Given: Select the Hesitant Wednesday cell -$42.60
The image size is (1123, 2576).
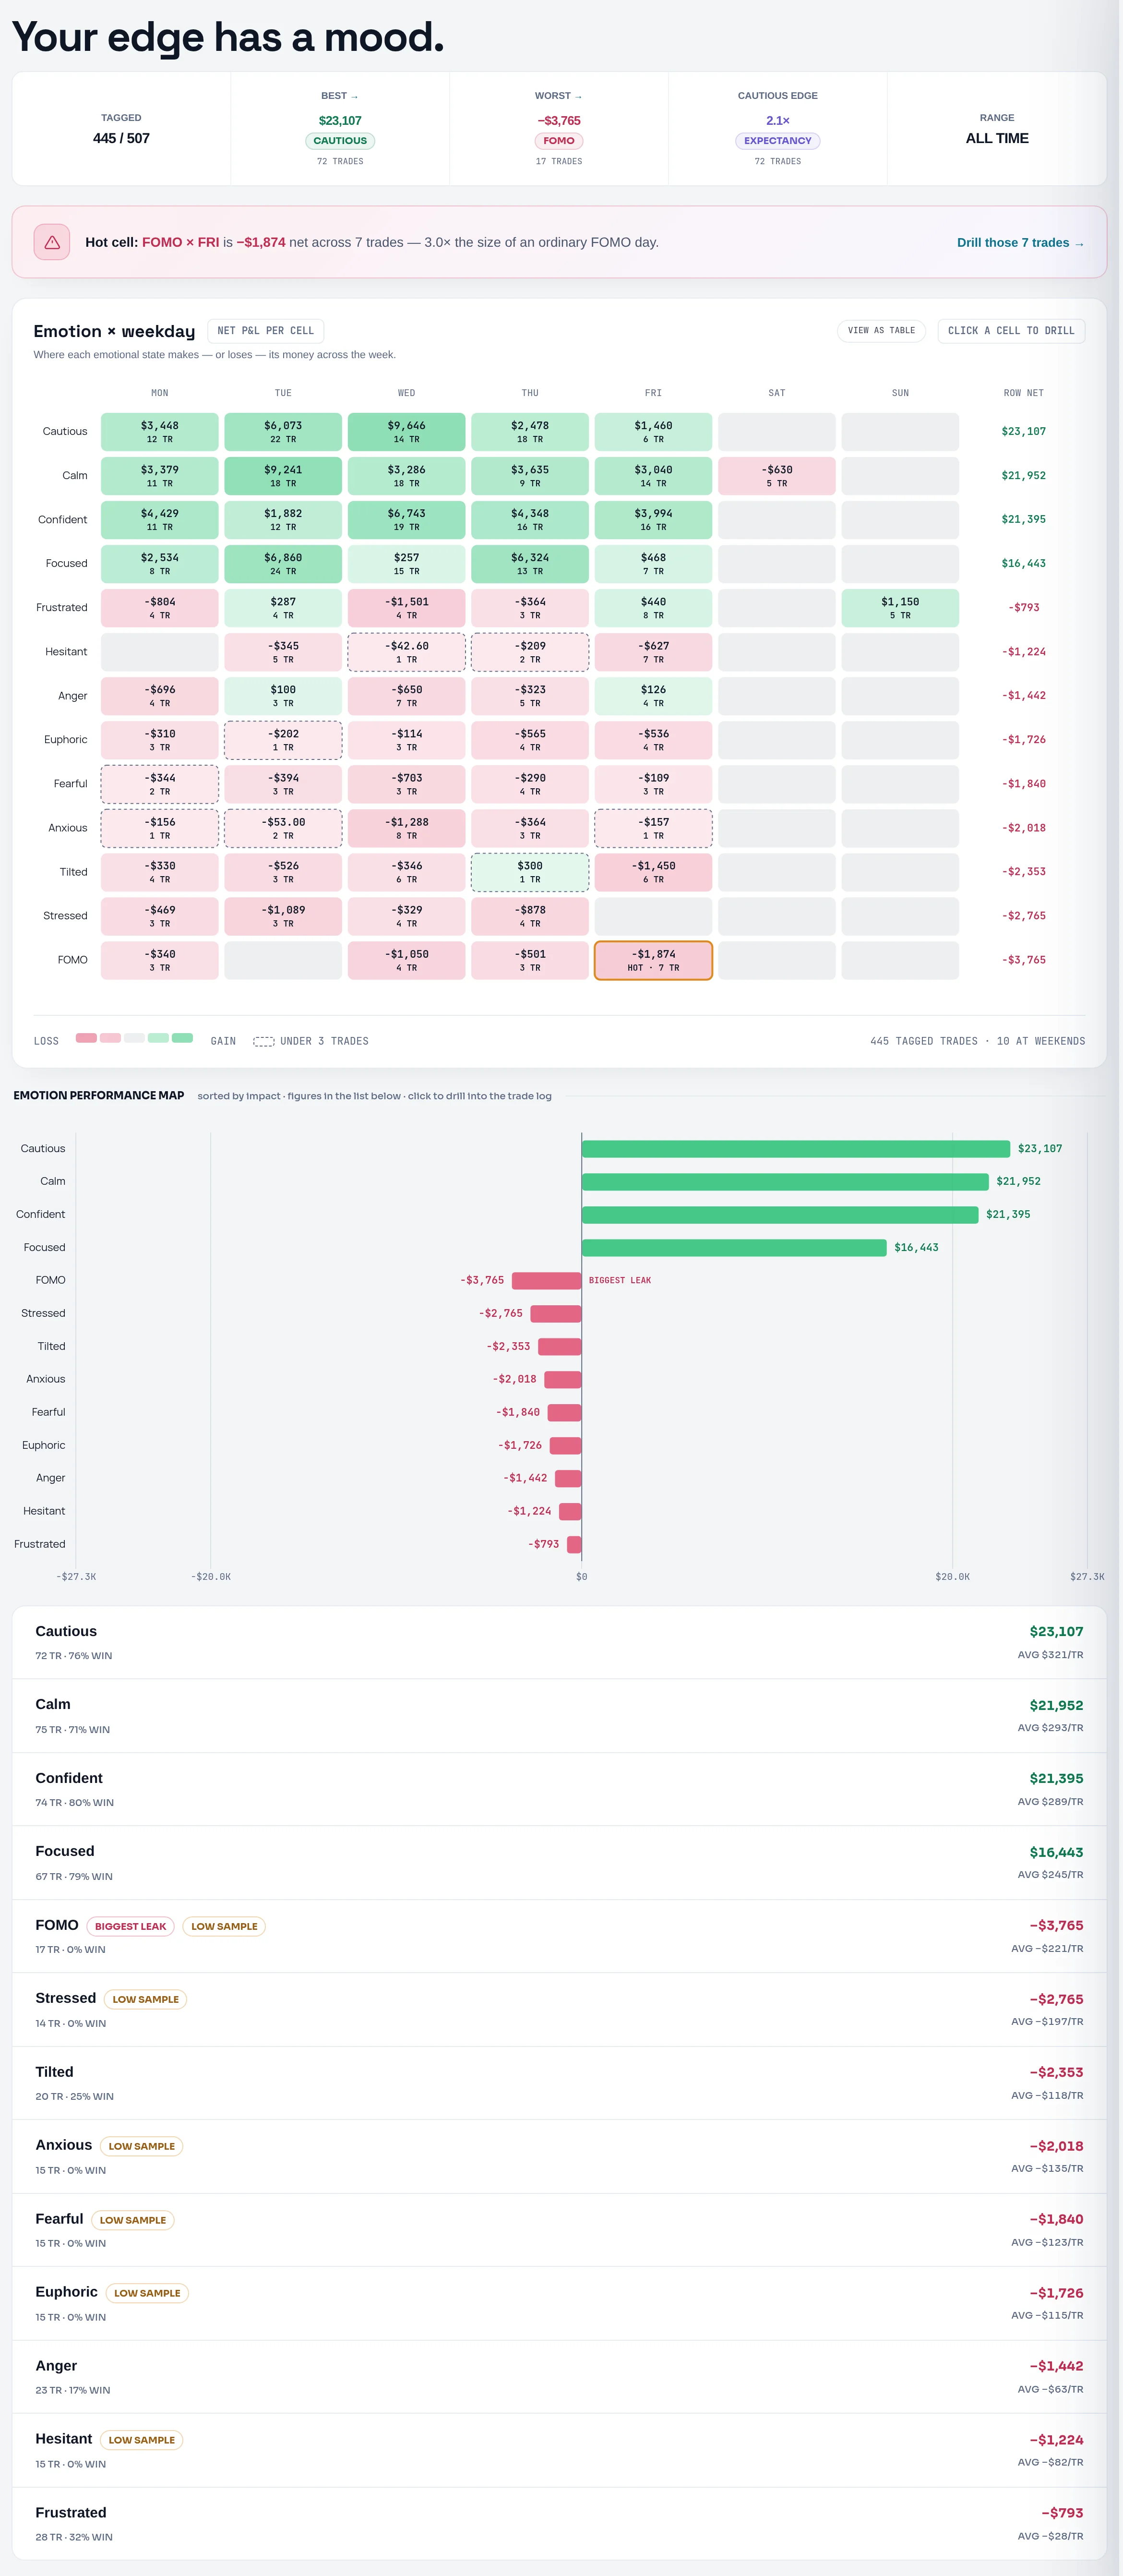Looking at the screenshot, I should (x=406, y=652).
